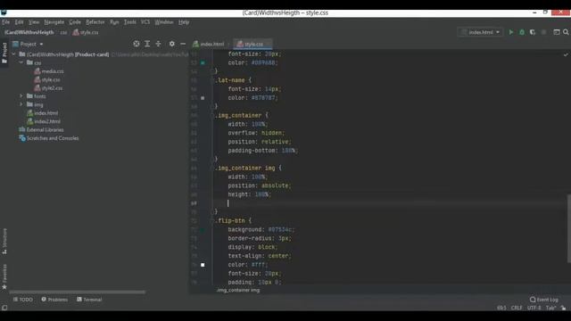Collapse the css folder arrow
571x321 pixels.
[x=21, y=62]
